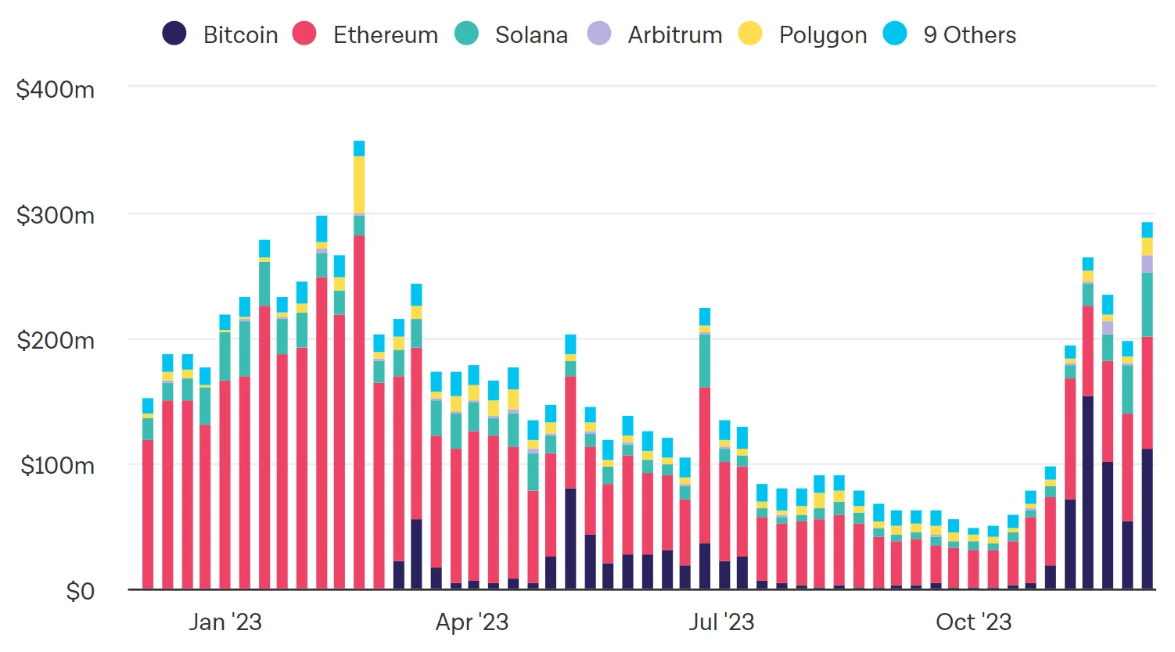Toggle the Solana legend label
This screenshot has width=1175, height=652.
tap(532, 35)
